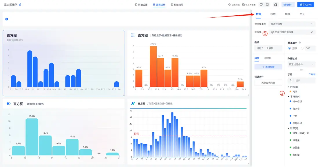Switch to the 组件 panel tab

point(273,14)
